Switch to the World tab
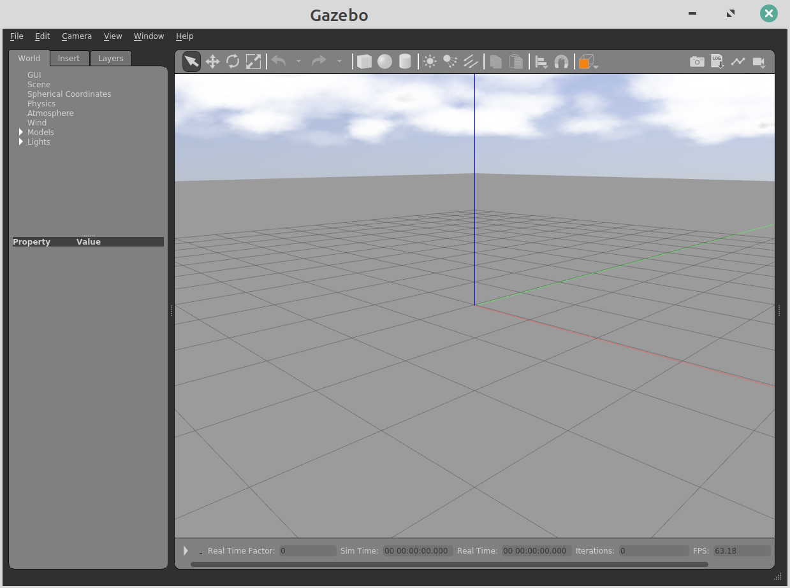 (x=29, y=58)
